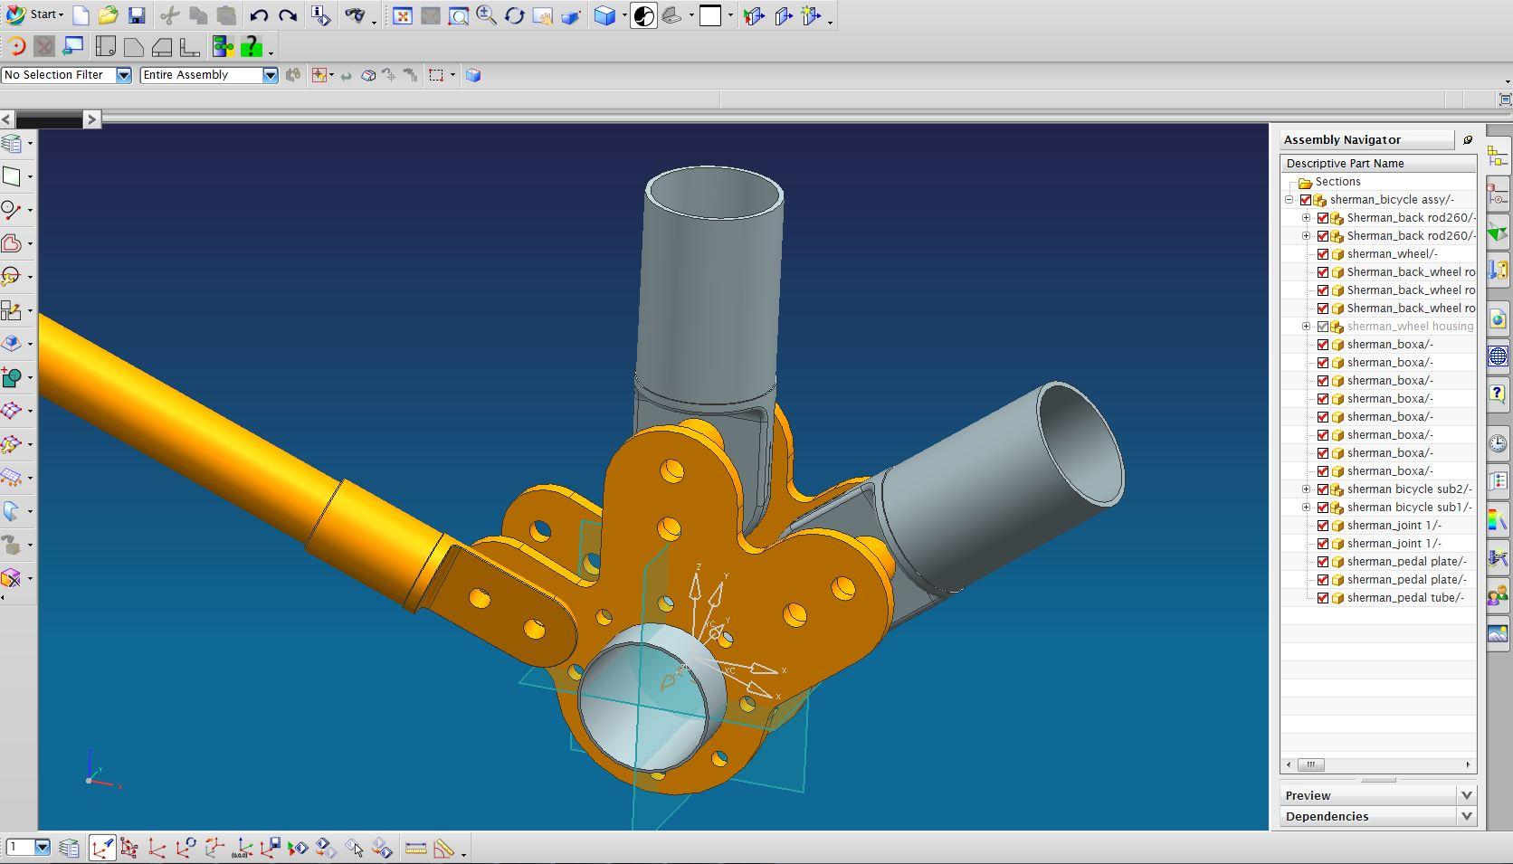Open Layer Settings icon in bottom toolbar
The height and width of the screenshot is (864, 1513).
click(x=70, y=848)
